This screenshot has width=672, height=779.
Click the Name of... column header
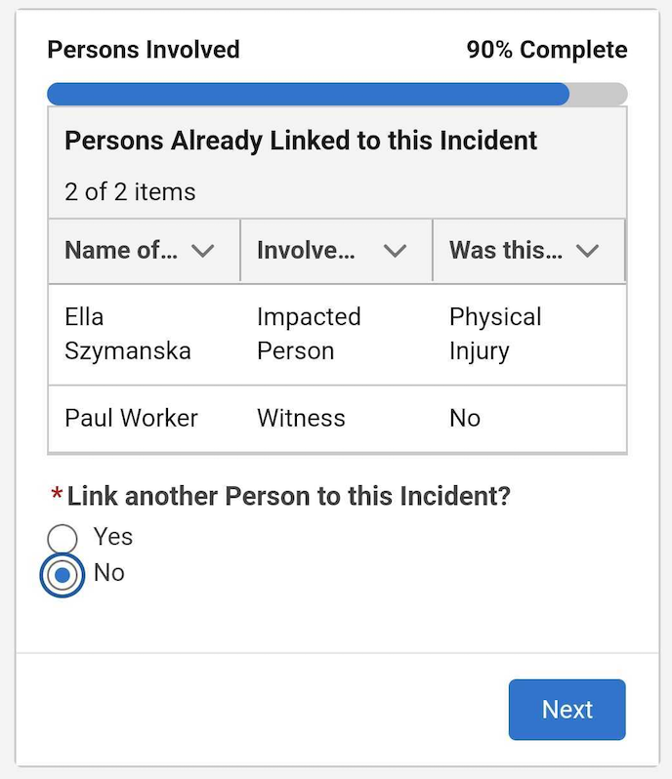(145, 250)
